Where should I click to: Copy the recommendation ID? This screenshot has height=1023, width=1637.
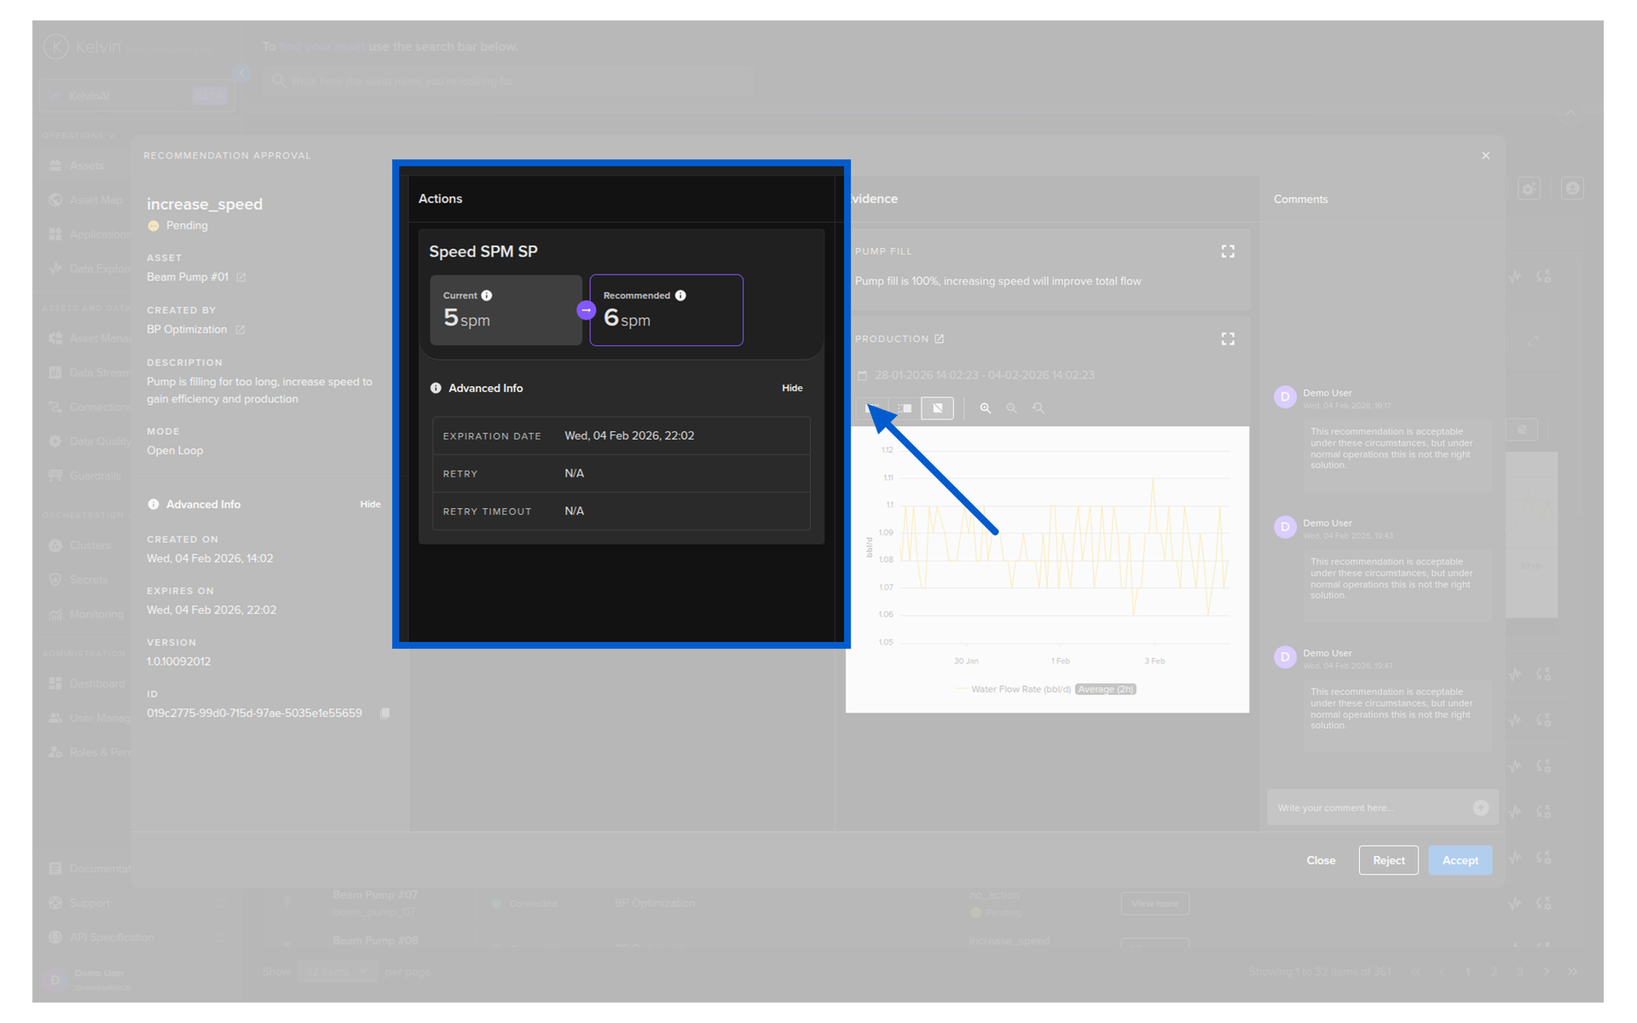(x=385, y=714)
